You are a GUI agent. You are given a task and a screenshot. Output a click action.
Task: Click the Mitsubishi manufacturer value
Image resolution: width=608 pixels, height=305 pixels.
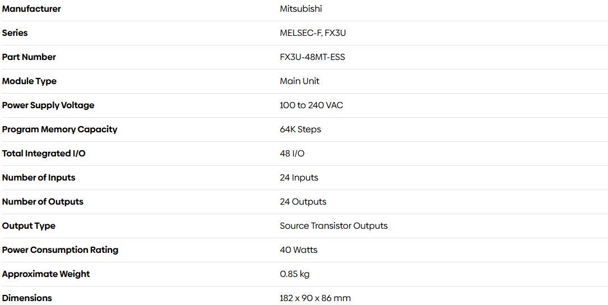(301, 9)
